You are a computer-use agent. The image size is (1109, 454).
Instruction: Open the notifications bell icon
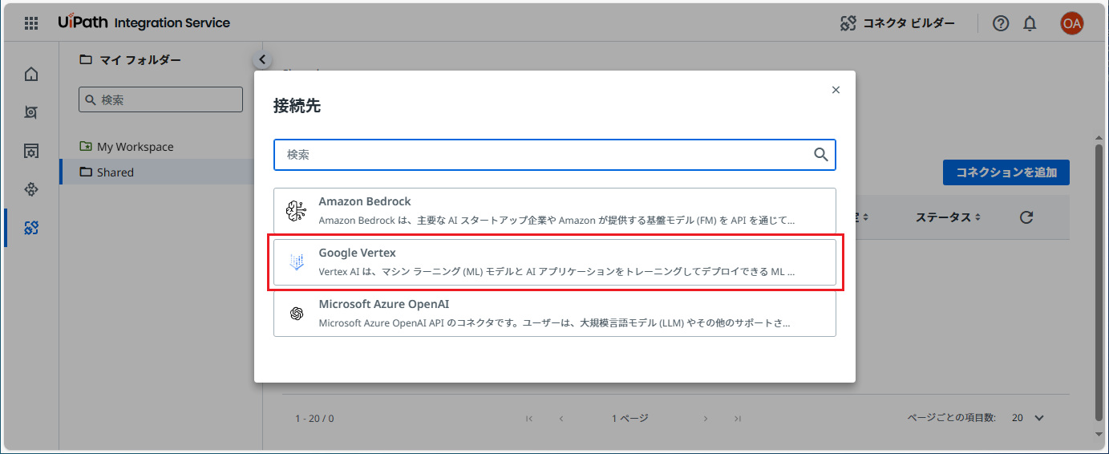click(1030, 23)
